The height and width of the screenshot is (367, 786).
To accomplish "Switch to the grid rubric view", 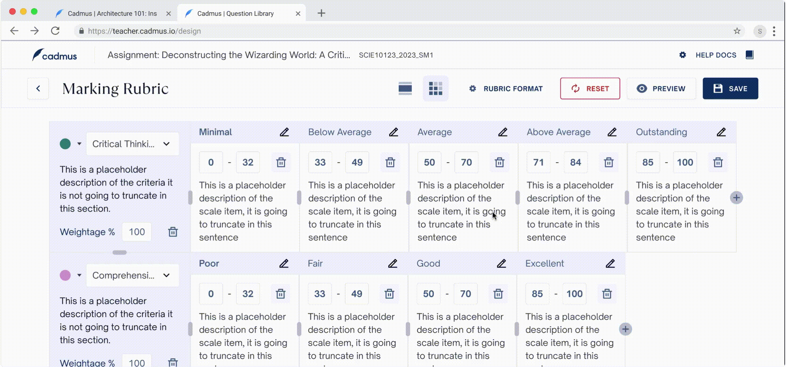I will (435, 89).
